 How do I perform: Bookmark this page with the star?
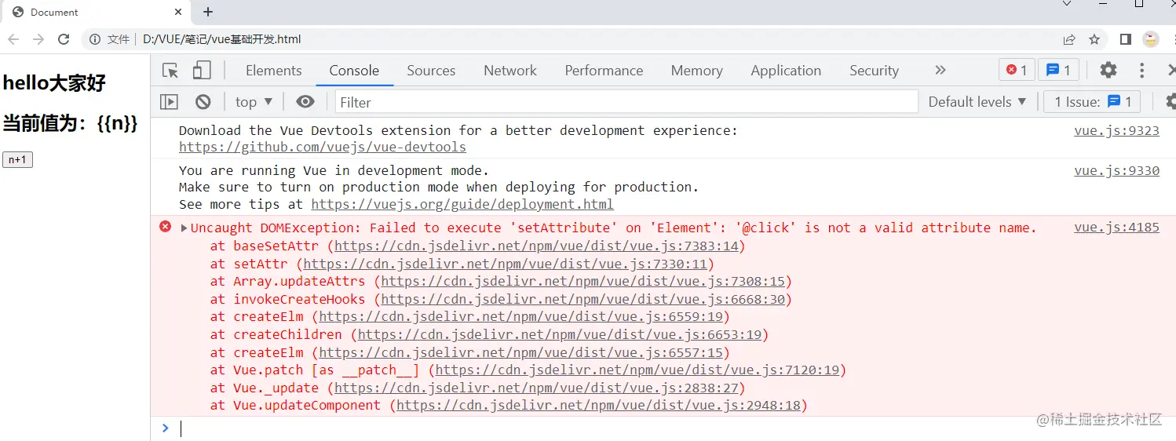1094,39
